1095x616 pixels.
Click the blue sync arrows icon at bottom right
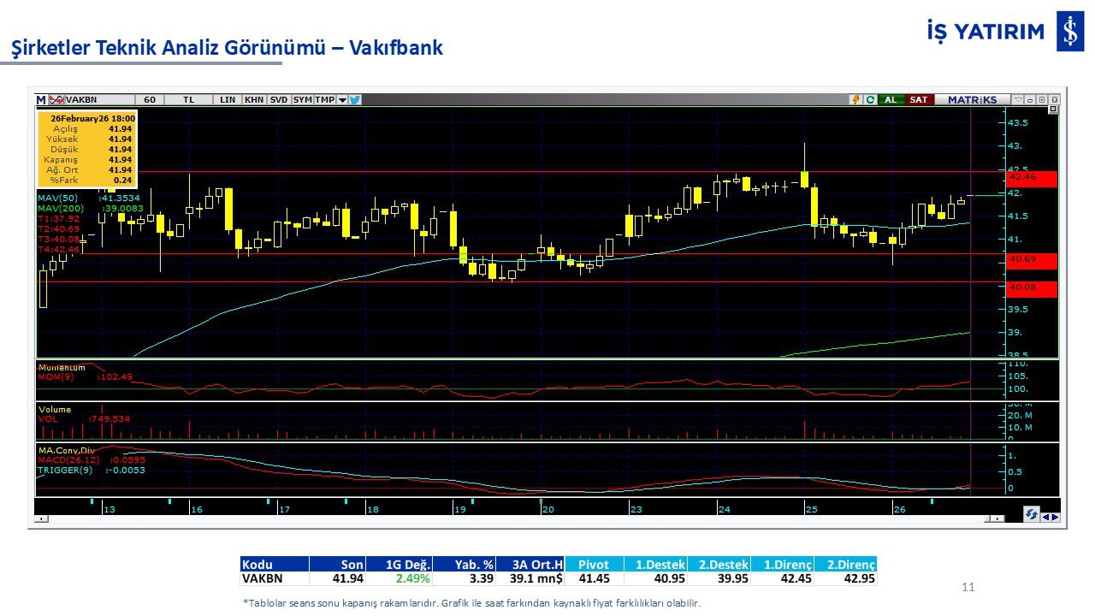point(1033,514)
